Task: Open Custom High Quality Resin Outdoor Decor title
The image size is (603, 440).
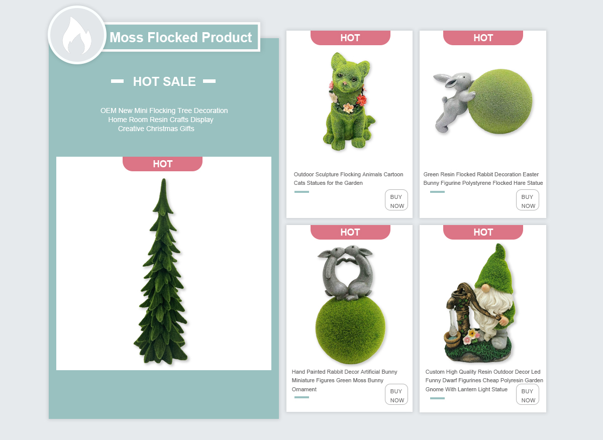Action: [484, 381]
